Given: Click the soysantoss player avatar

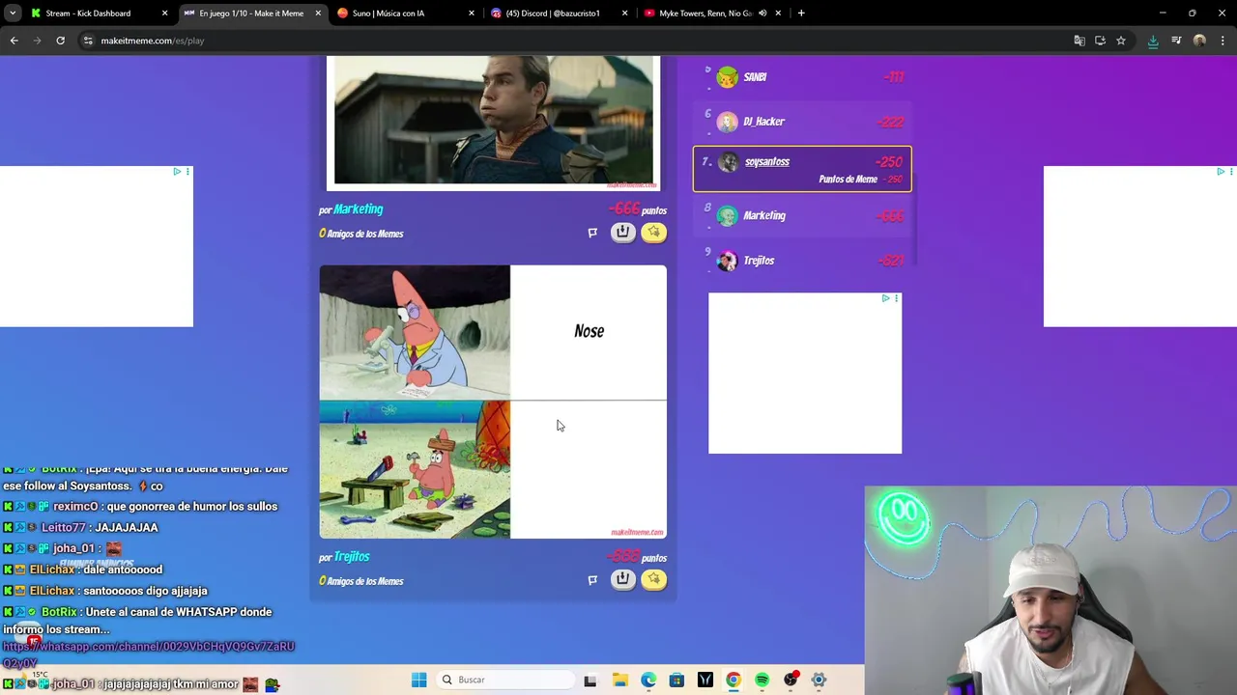Looking at the screenshot, I should pyautogui.click(x=729, y=162).
